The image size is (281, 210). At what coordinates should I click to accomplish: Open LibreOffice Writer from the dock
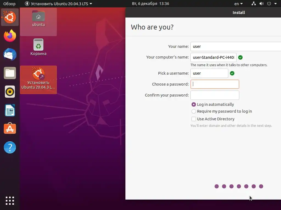(10, 110)
